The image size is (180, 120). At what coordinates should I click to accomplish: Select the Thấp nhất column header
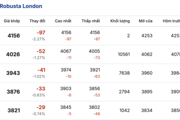point(91,21)
